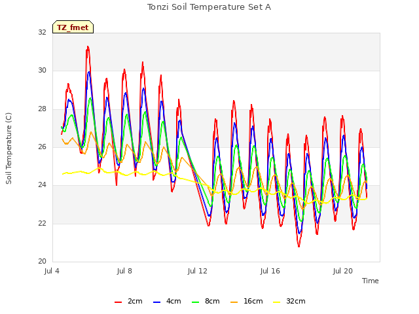
Task: Toggle the 4cm legend entry
Action: [x=167, y=301]
